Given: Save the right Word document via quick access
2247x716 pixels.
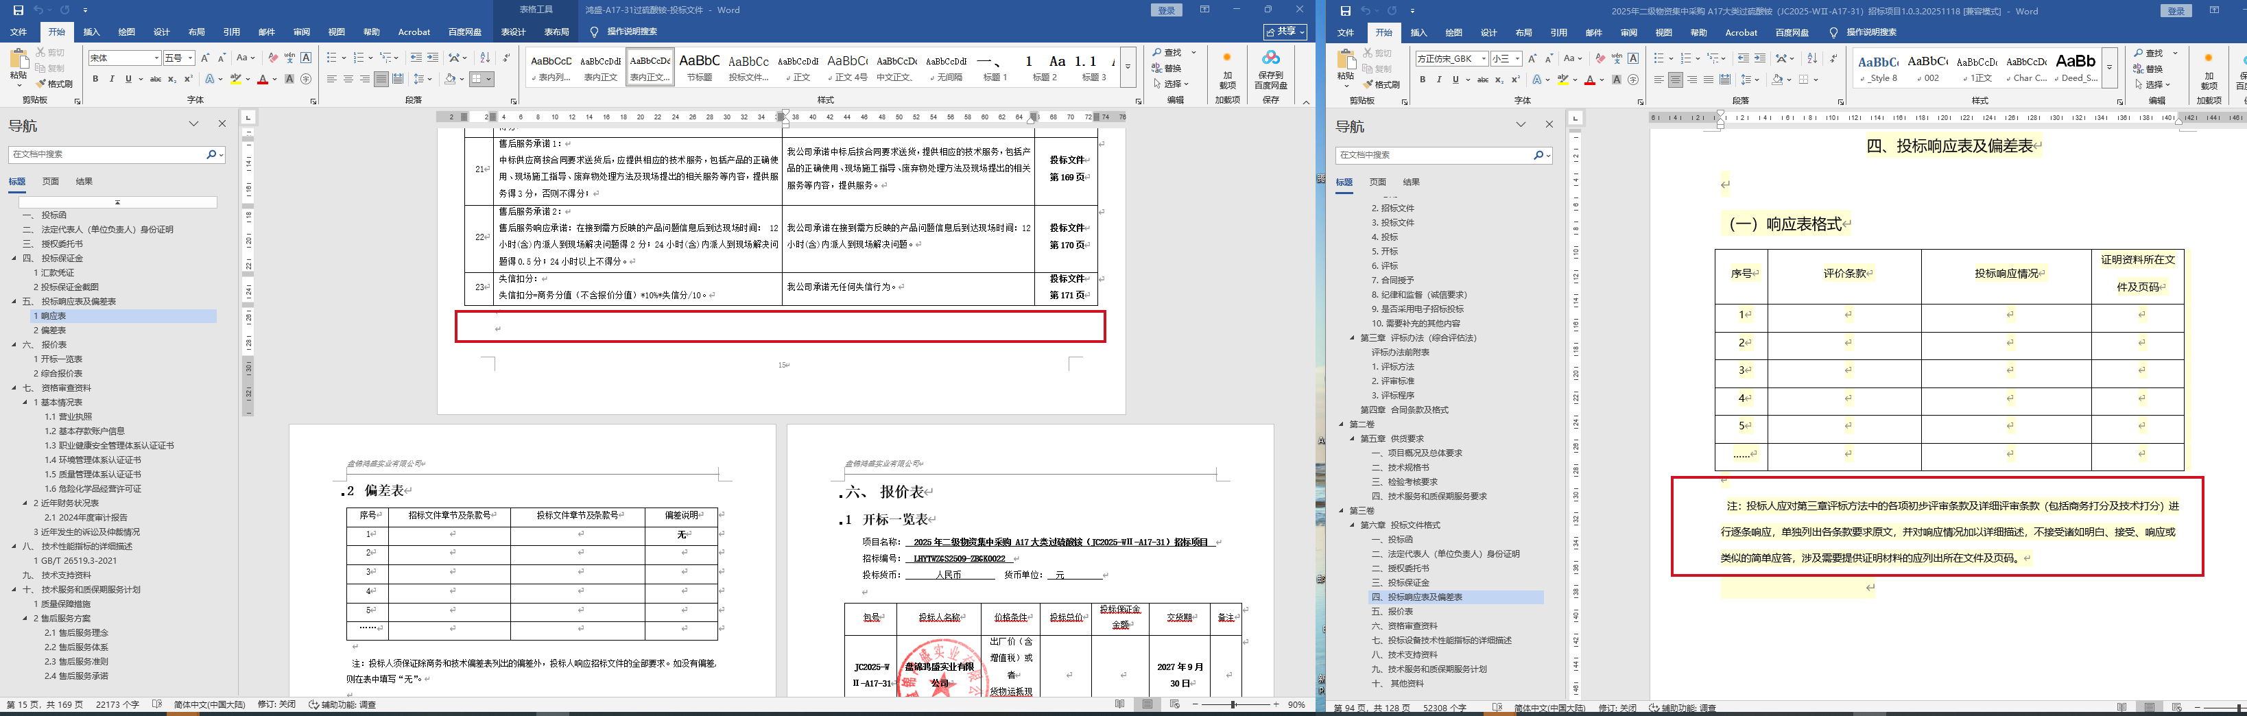Looking at the screenshot, I should [x=1345, y=10].
